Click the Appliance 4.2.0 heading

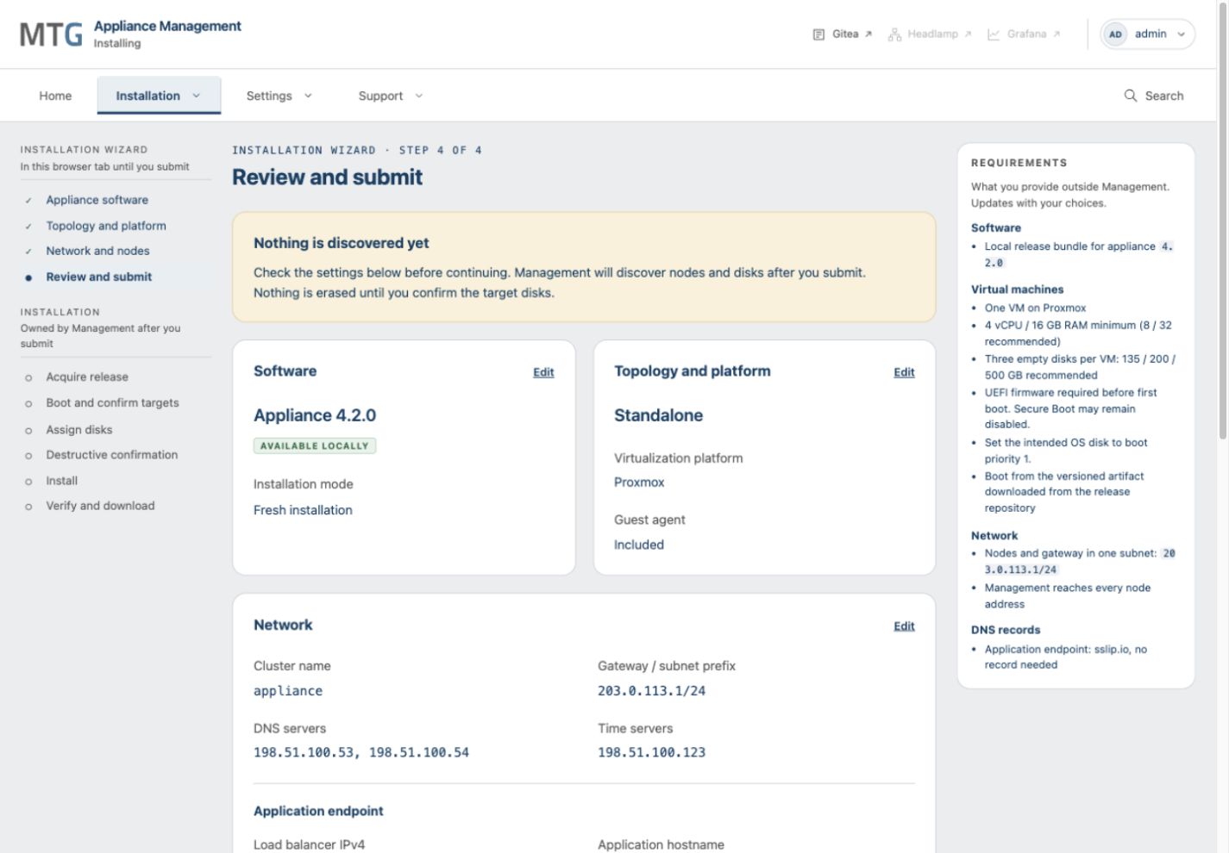315,415
